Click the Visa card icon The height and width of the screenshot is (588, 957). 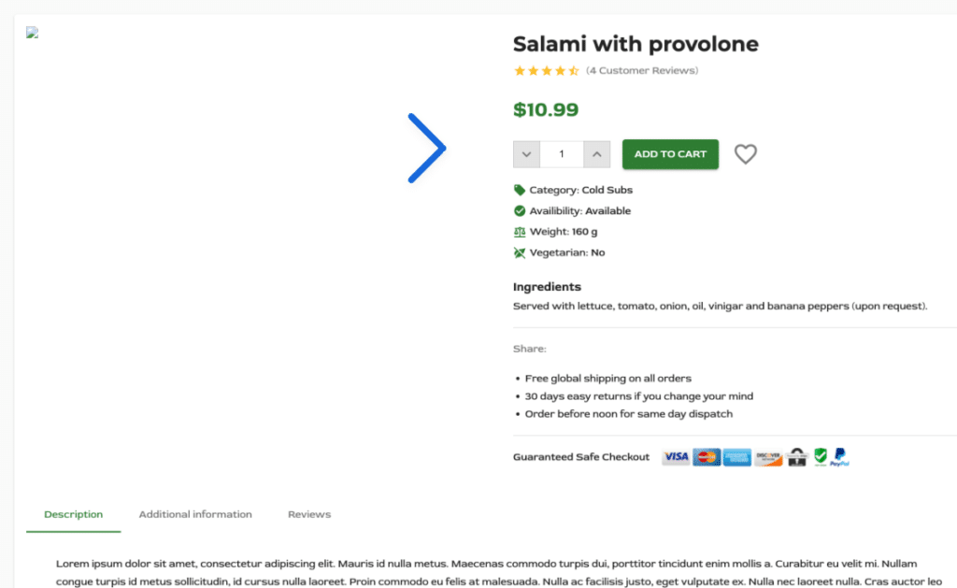677,457
